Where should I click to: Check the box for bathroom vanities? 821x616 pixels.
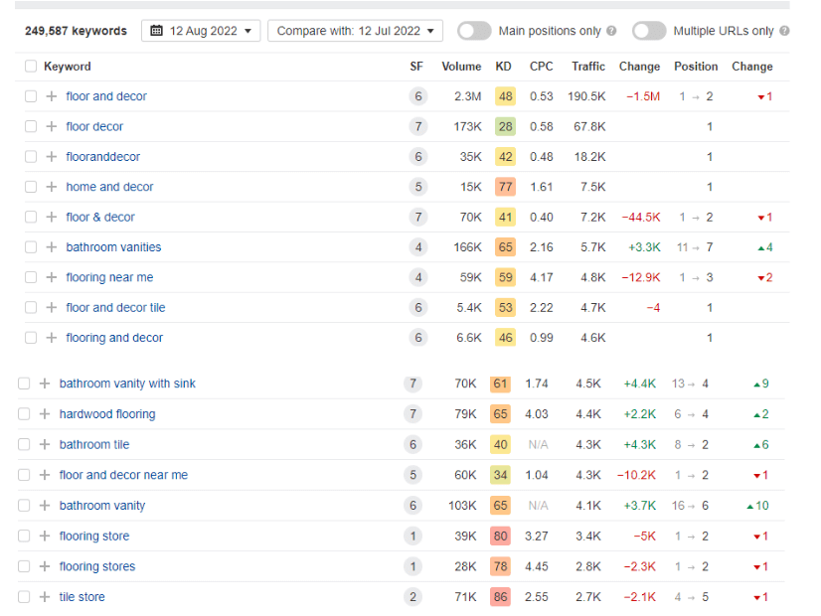point(31,247)
